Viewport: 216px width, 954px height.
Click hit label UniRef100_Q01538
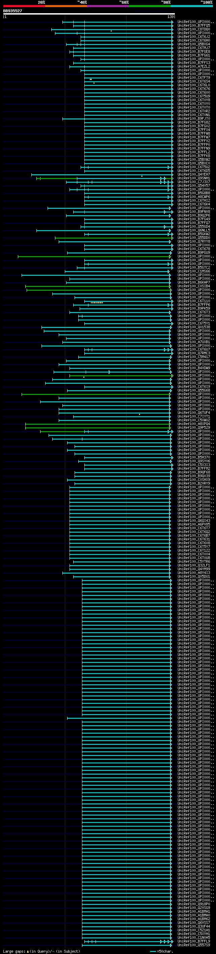(x=194, y=327)
